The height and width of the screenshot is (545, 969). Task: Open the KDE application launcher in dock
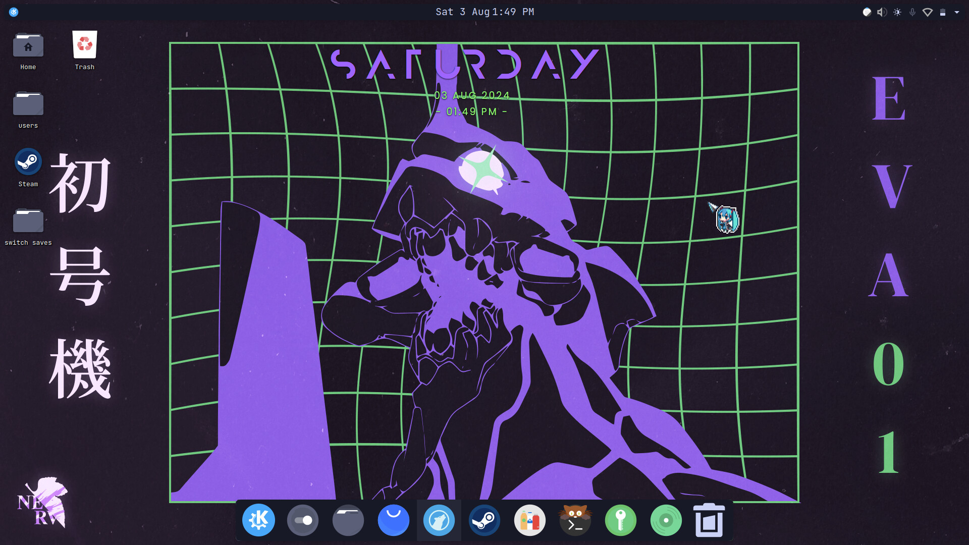coord(258,520)
